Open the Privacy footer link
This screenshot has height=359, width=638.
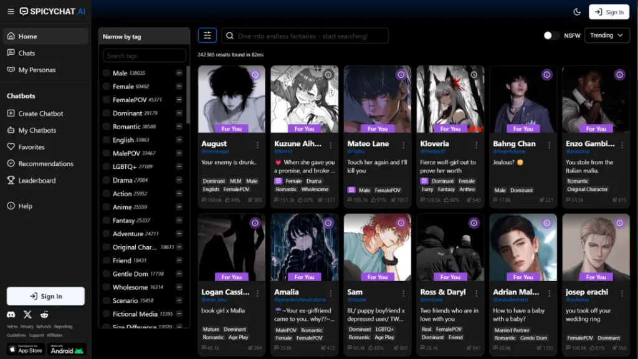(27, 327)
